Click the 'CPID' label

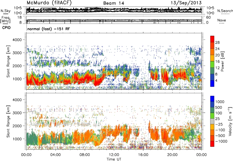[x=6, y=28]
